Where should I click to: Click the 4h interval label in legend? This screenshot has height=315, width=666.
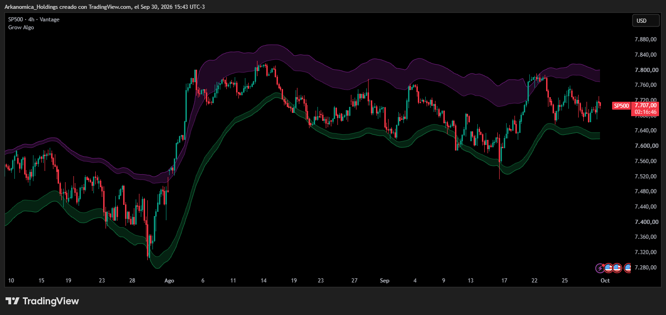coord(31,20)
